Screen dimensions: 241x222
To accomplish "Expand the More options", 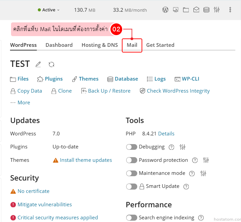I will click(x=20, y=103).
